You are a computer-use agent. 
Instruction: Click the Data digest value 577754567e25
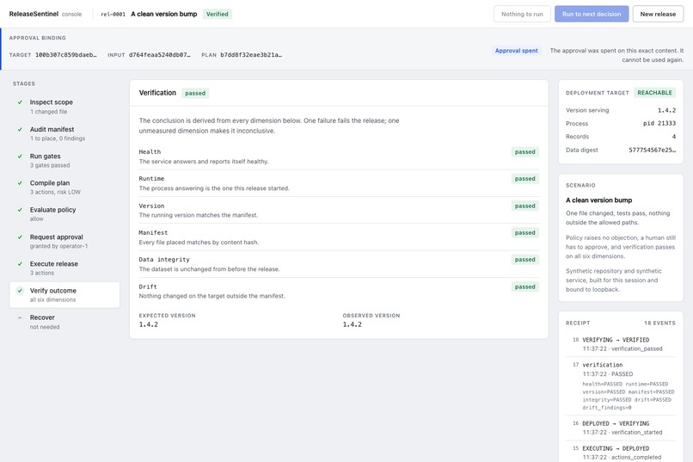tap(653, 150)
